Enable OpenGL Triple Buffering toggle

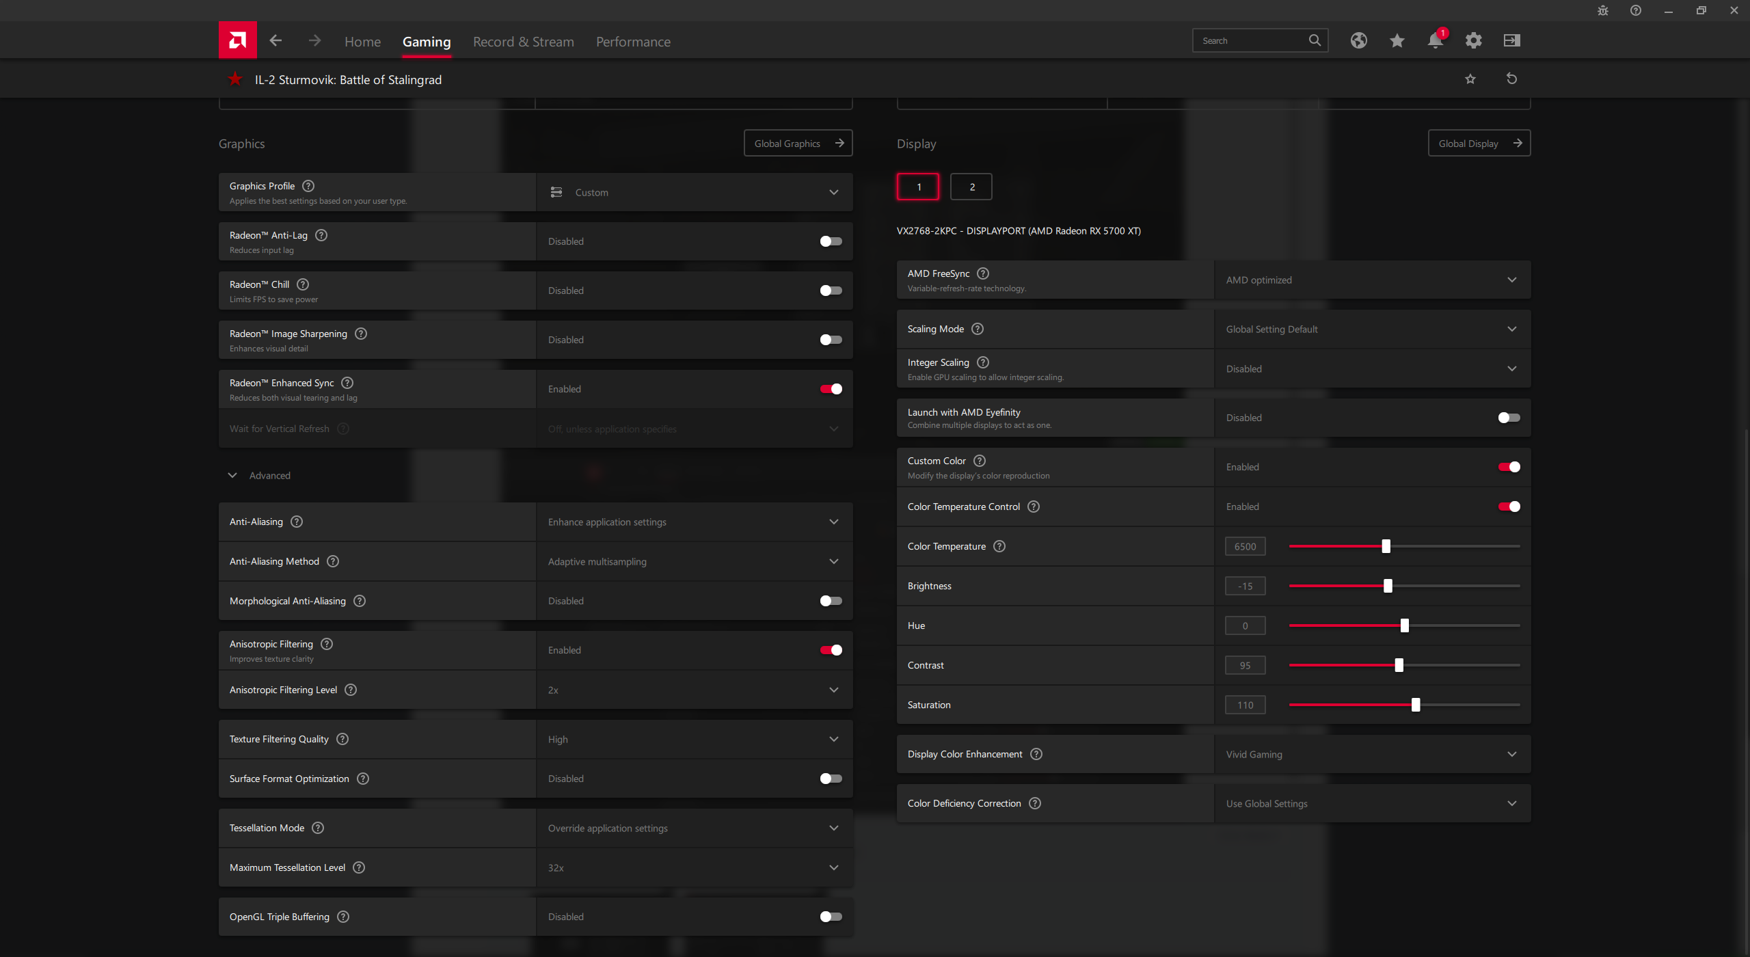tap(831, 917)
